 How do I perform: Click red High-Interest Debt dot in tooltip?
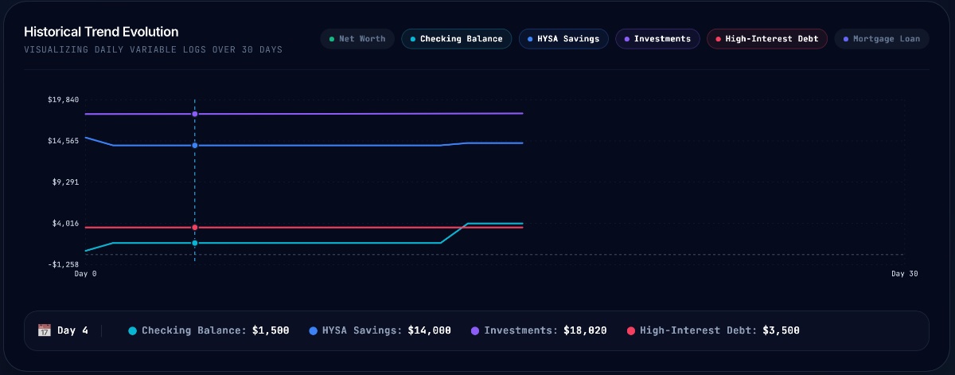[x=631, y=330]
